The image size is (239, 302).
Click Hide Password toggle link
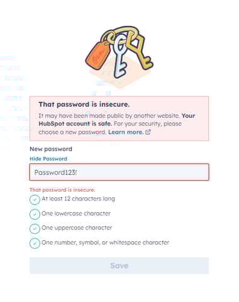pyautogui.click(x=48, y=159)
